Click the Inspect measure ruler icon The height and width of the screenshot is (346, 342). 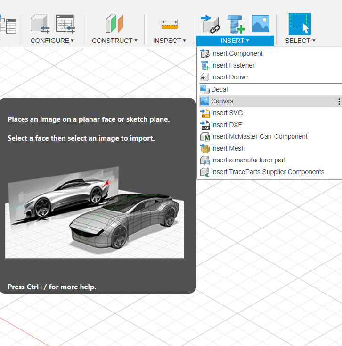point(170,24)
